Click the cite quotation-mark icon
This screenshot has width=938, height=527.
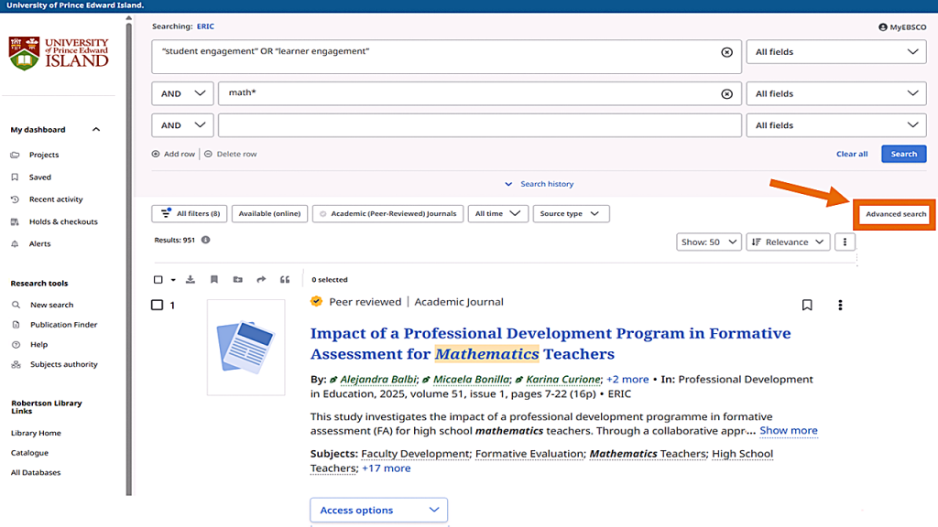[x=285, y=280]
